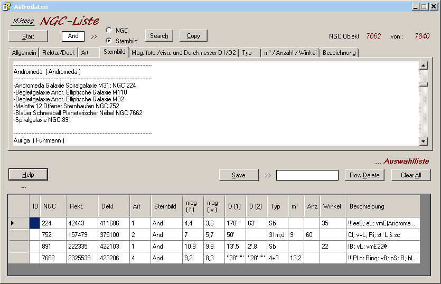Open the Bezeichnung tab
441x284 pixels.
(x=339, y=53)
